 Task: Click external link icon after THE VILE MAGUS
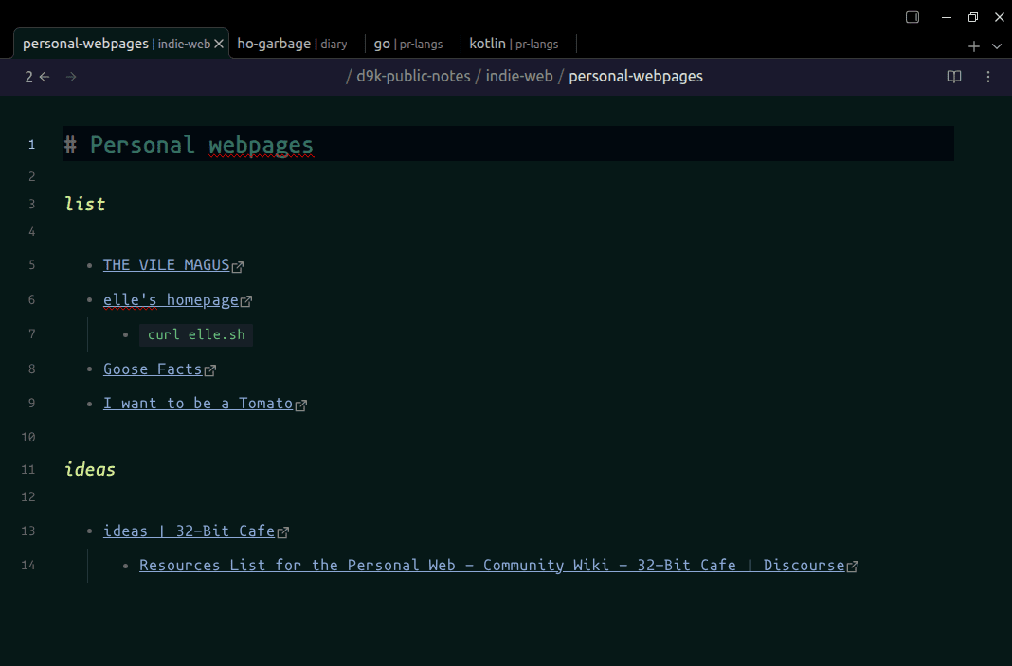(x=238, y=267)
